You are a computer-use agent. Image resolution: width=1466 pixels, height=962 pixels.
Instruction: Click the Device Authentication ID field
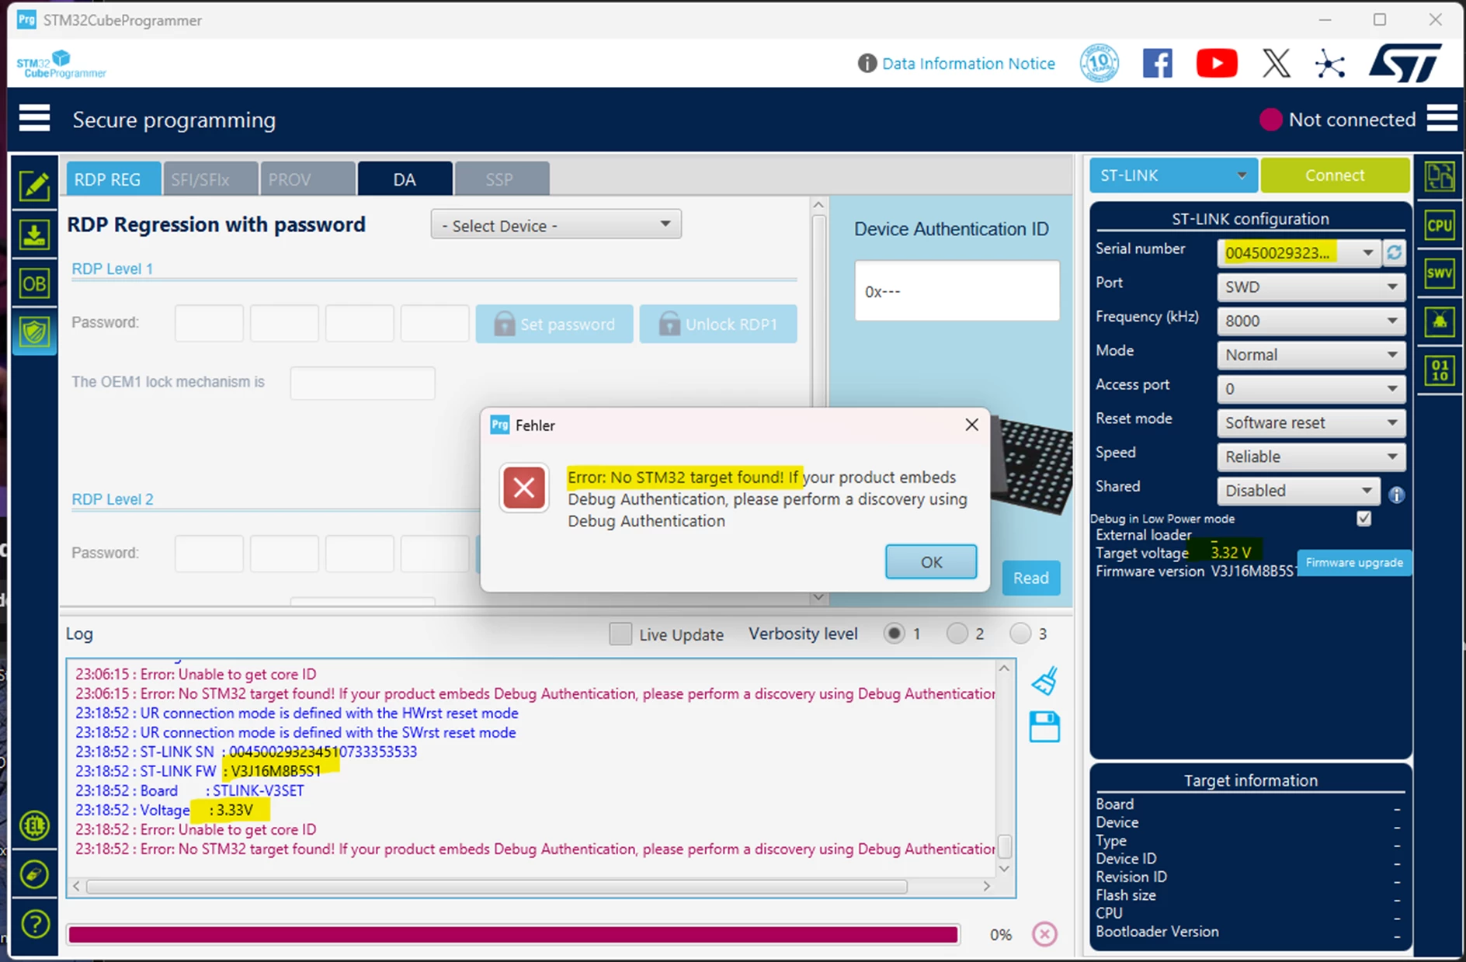click(x=957, y=291)
